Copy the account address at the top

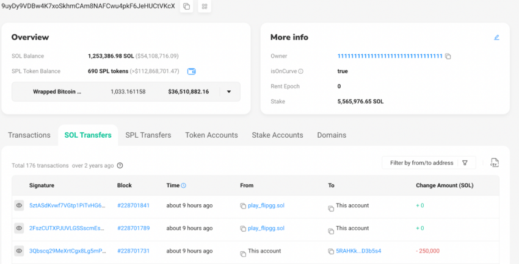coord(187,7)
